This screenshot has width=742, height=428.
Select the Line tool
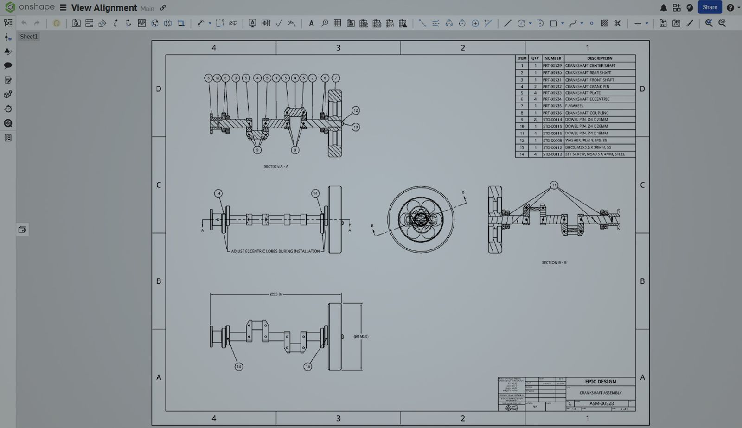[x=508, y=23]
